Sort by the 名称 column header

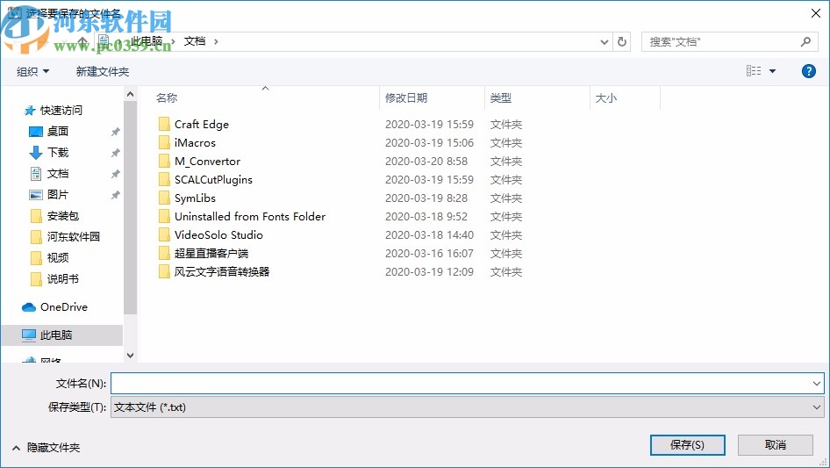click(167, 98)
